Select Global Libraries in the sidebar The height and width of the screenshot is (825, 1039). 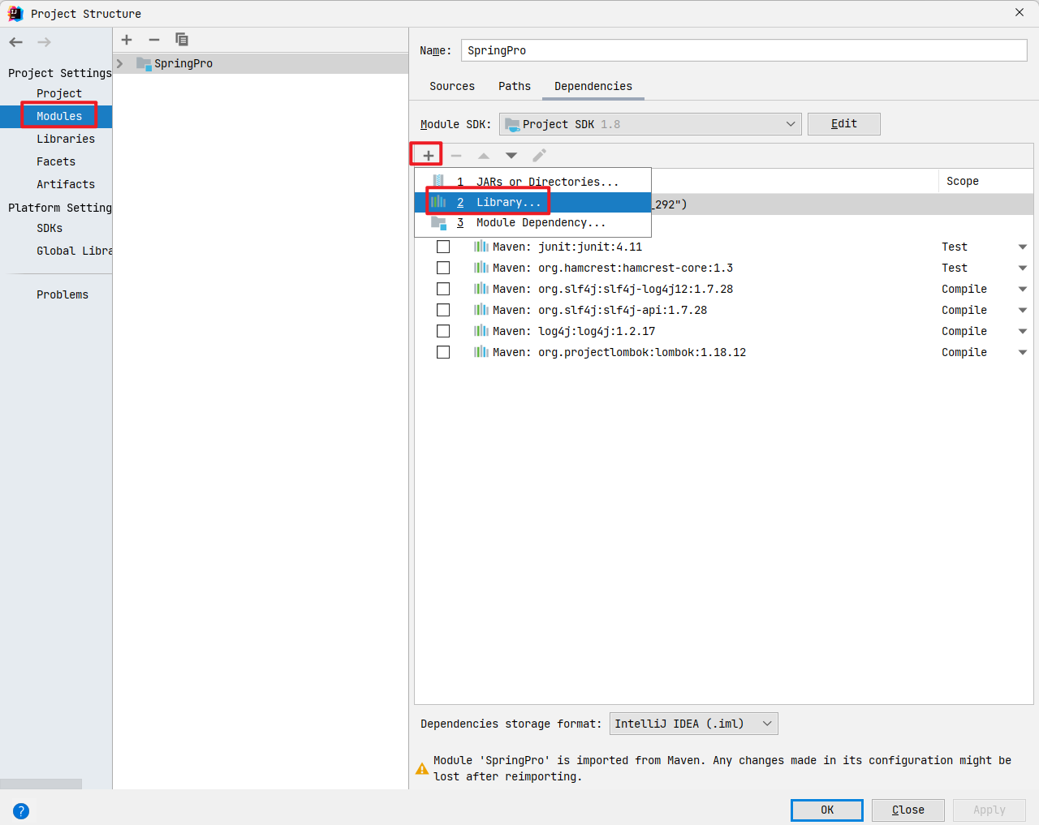(74, 251)
